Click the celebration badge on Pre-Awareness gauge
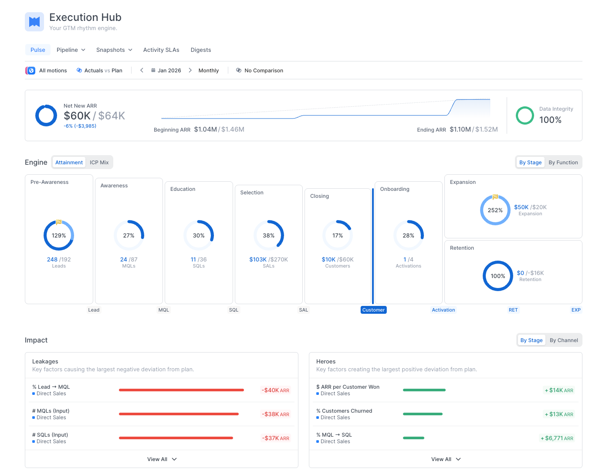This screenshot has height=475, width=616. tap(59, 222)
